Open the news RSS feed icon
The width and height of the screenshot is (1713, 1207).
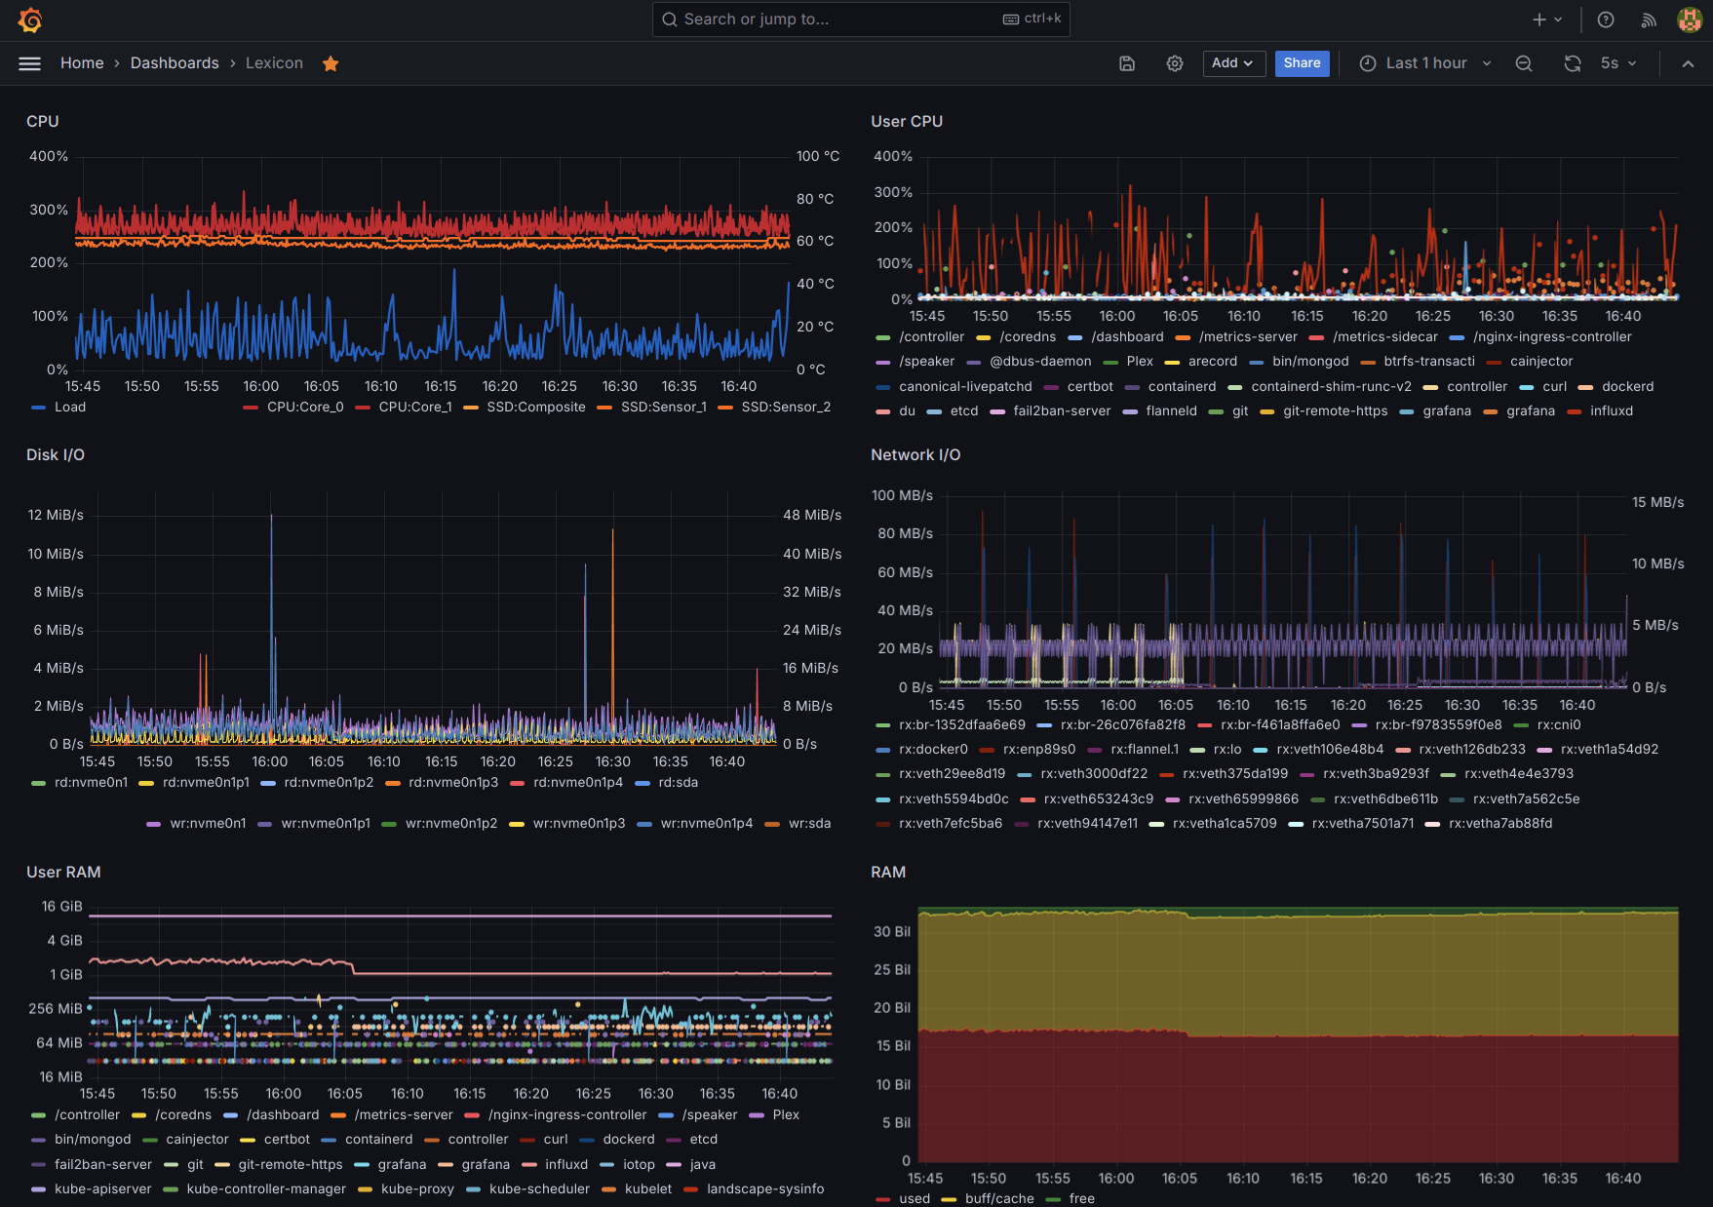(x=1649, y=19)
